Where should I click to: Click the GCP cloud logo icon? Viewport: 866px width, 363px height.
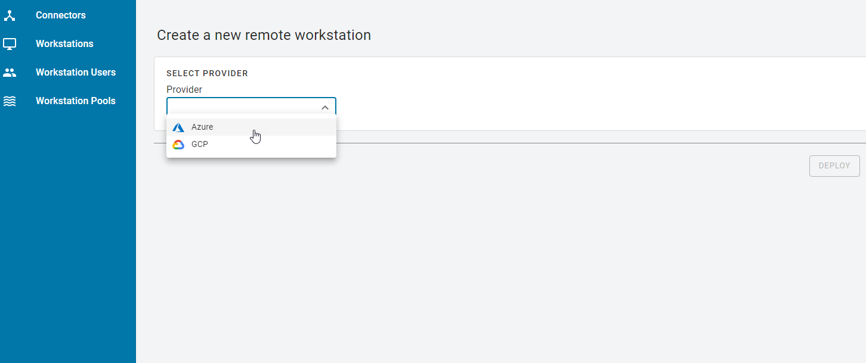(178, 145)
